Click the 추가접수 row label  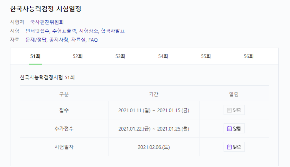(64, 129)
